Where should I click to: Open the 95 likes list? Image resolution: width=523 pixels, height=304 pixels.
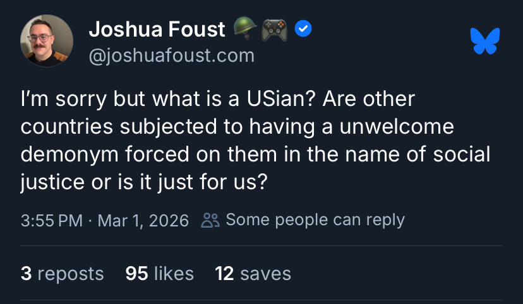(x=159, y=273)
